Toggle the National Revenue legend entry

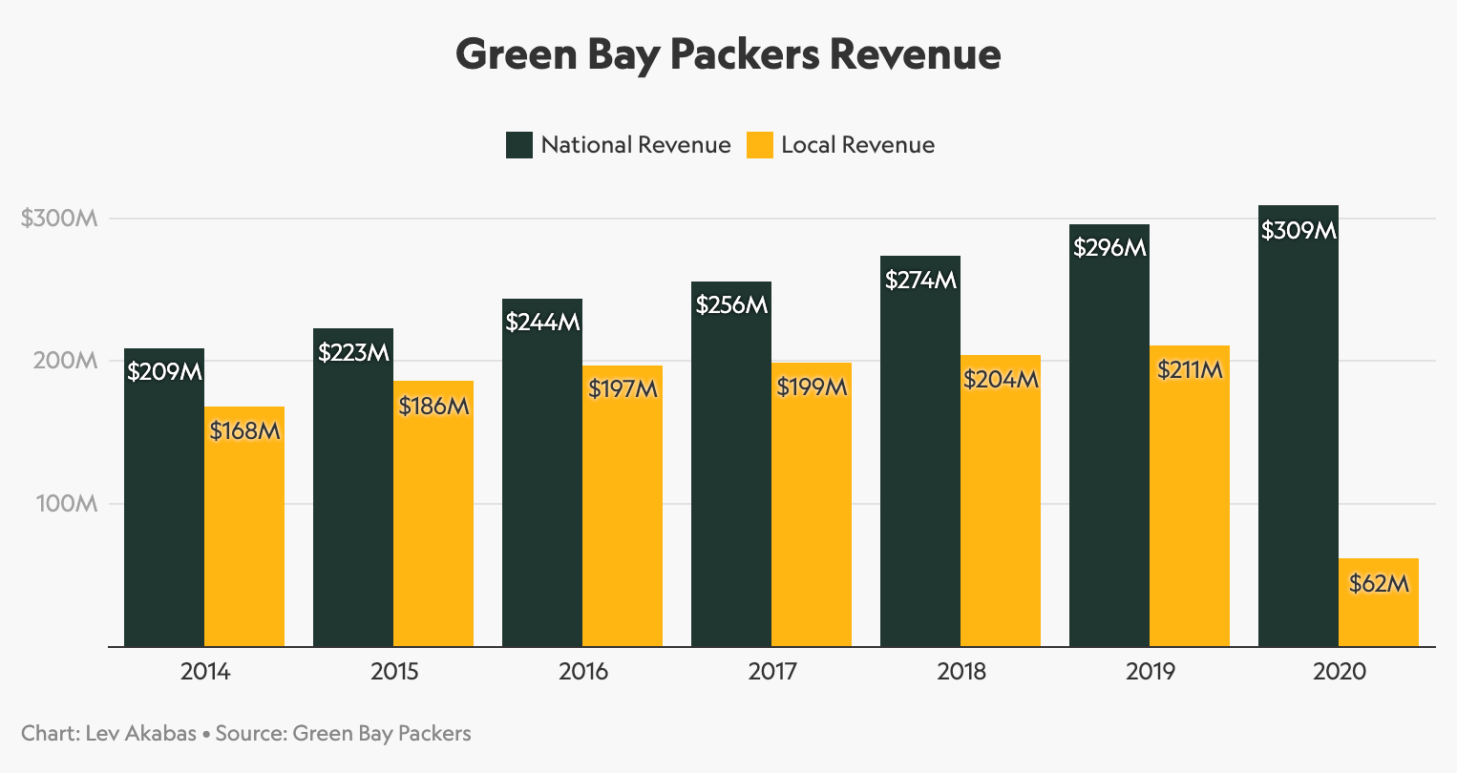(619, 144)
